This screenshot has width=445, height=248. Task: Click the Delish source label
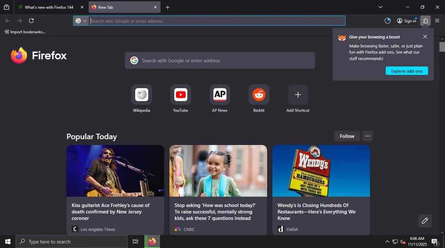292,229
